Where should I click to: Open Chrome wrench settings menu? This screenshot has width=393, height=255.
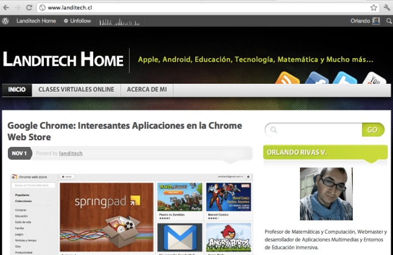click(x=386, y=7)
